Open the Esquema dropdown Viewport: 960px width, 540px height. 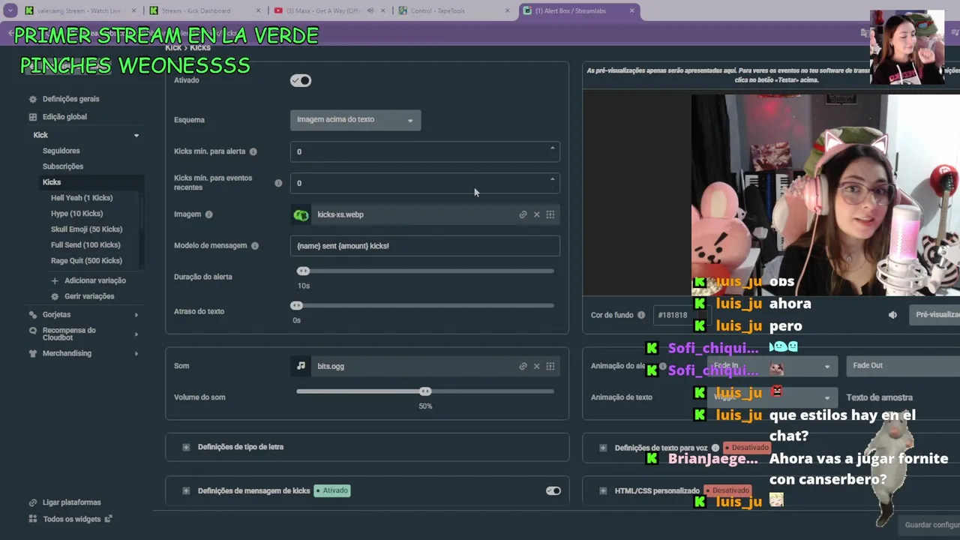(x=355, y=120)
